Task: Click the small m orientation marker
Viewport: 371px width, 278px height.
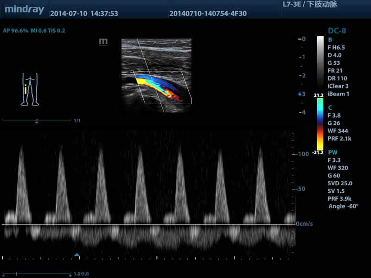Action: pyautogui.click(x=103, y=42)
